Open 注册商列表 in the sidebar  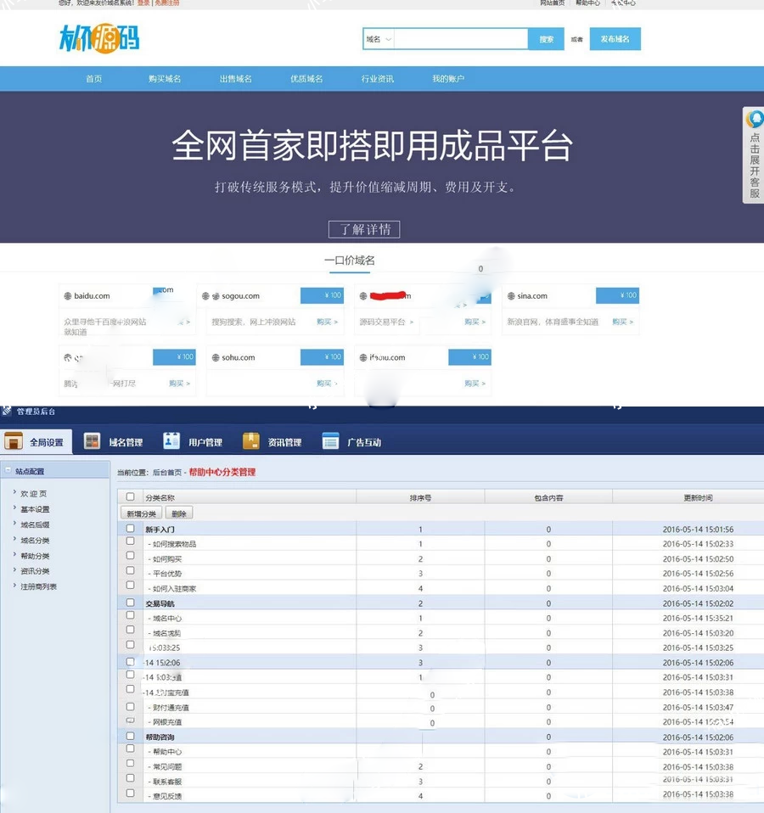[x=38, y=586]
